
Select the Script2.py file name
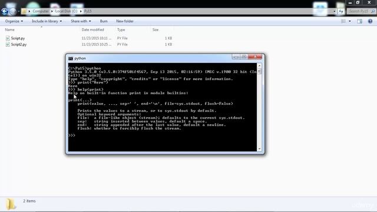tap(19, 45)
